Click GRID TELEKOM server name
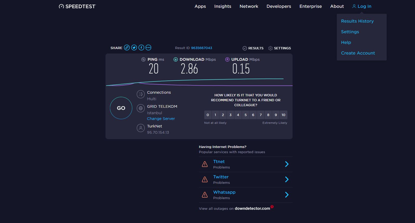This screenshot has height=223, width=415. pos(162,106)
